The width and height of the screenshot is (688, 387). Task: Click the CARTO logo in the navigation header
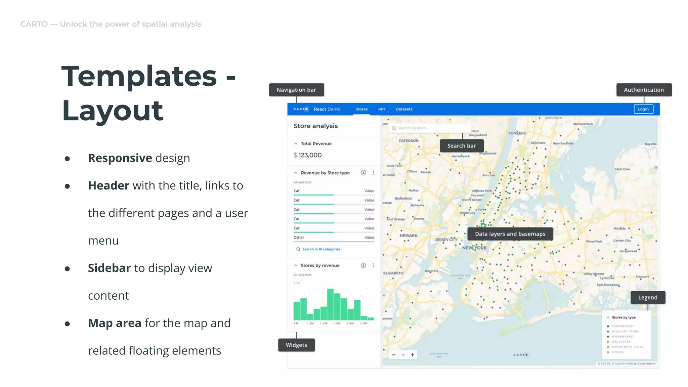click(x=301, y=109)
